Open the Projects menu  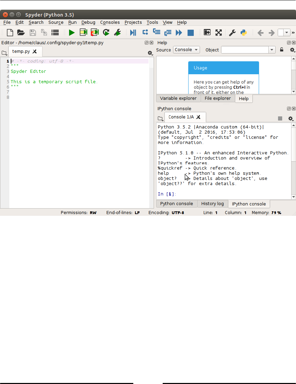click(133, 22)
